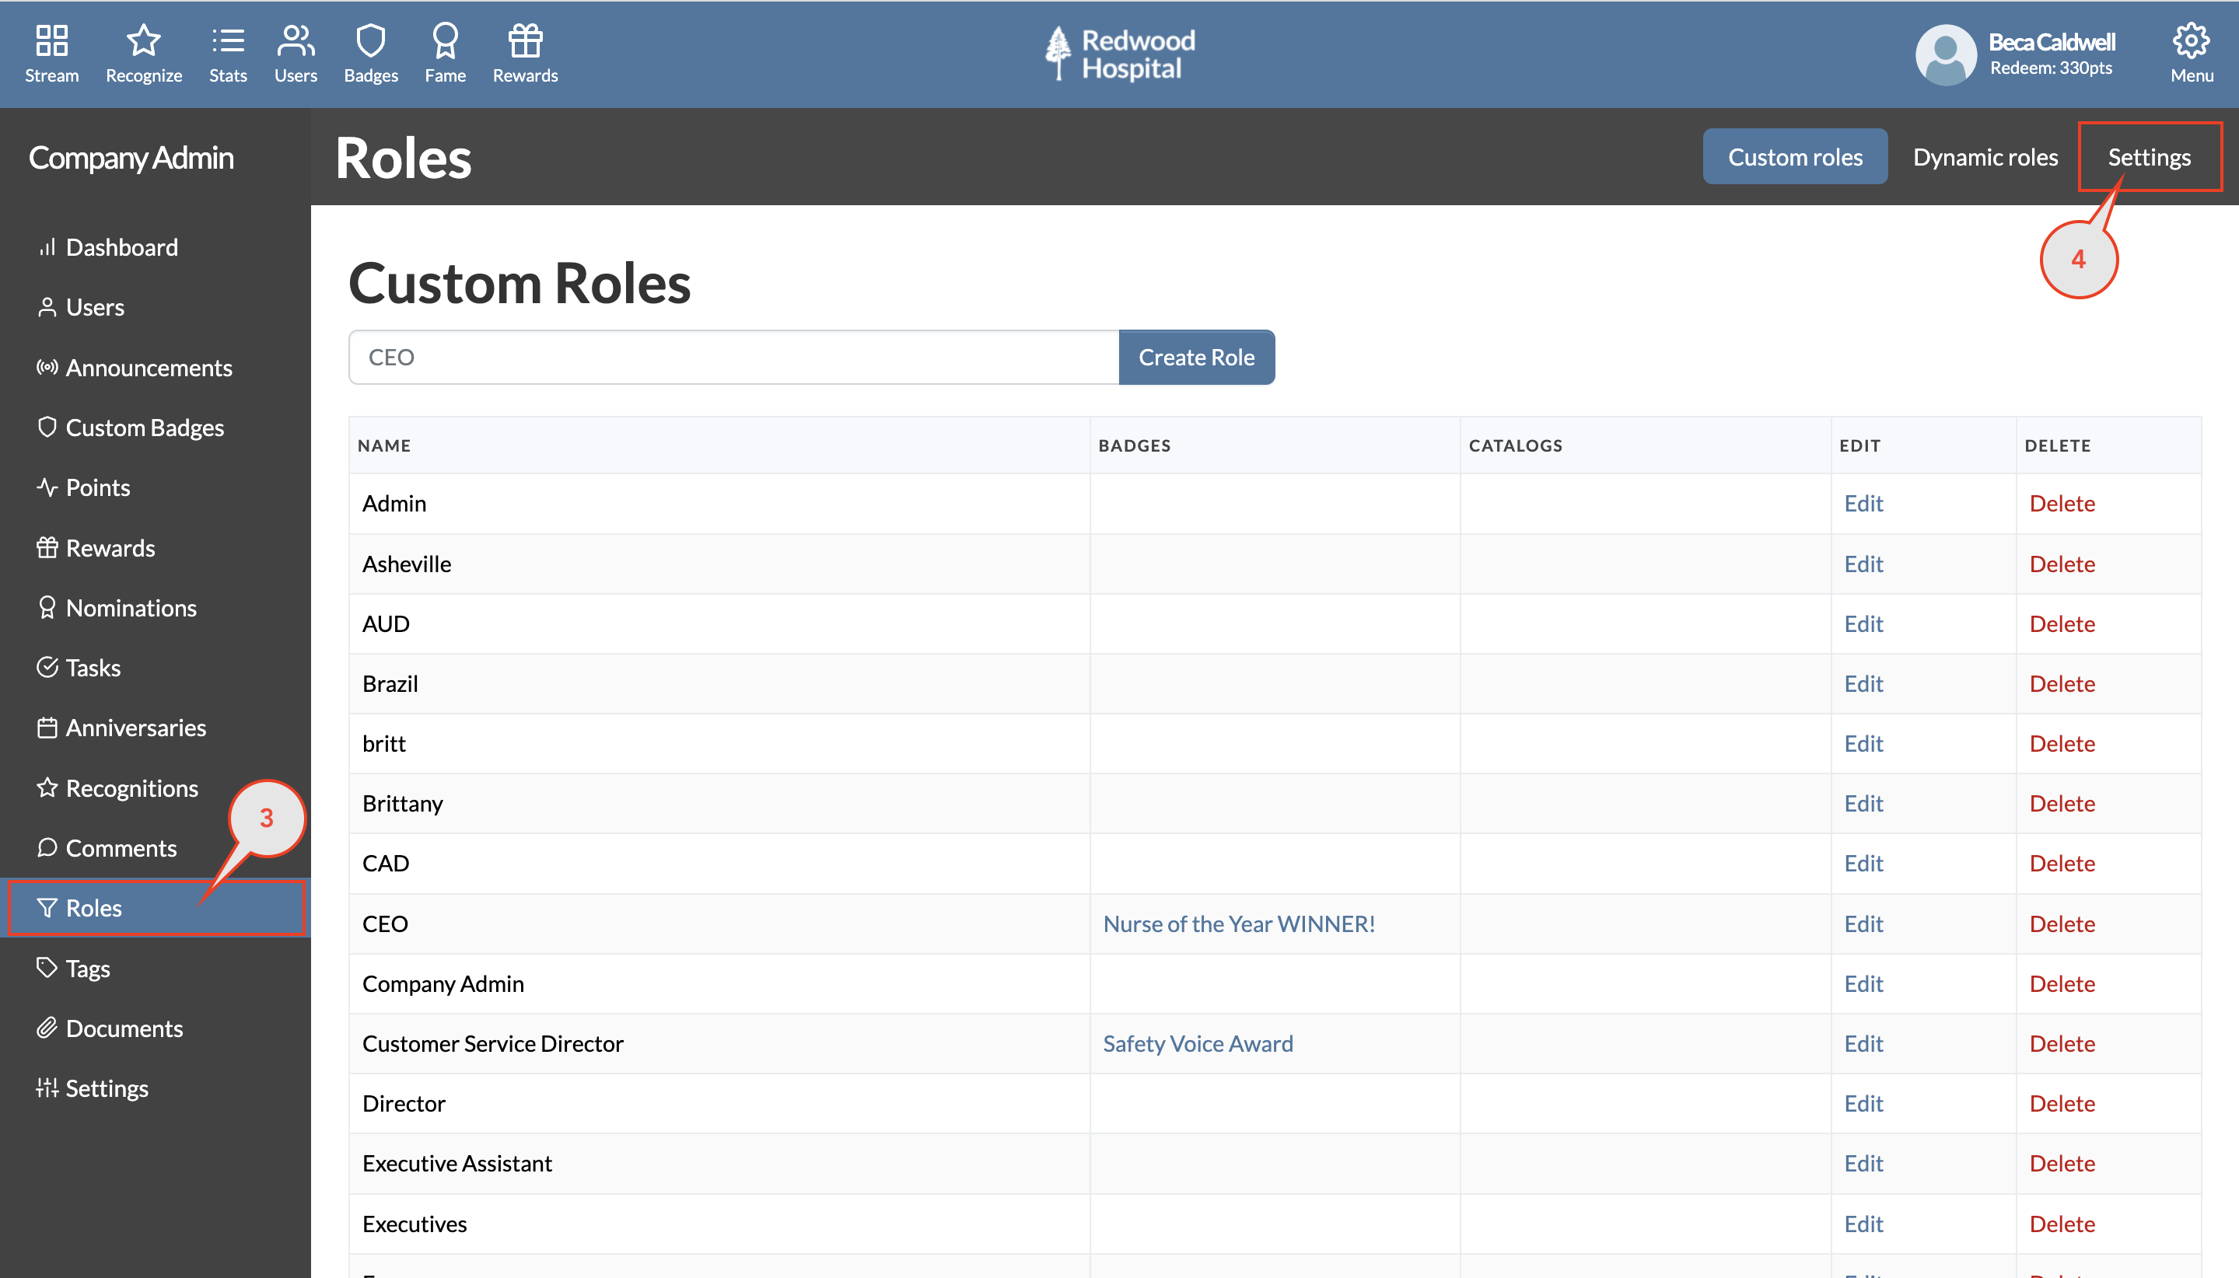Open the Tags section
This screenshot has height=1278, width=2239.
[87, 968]
